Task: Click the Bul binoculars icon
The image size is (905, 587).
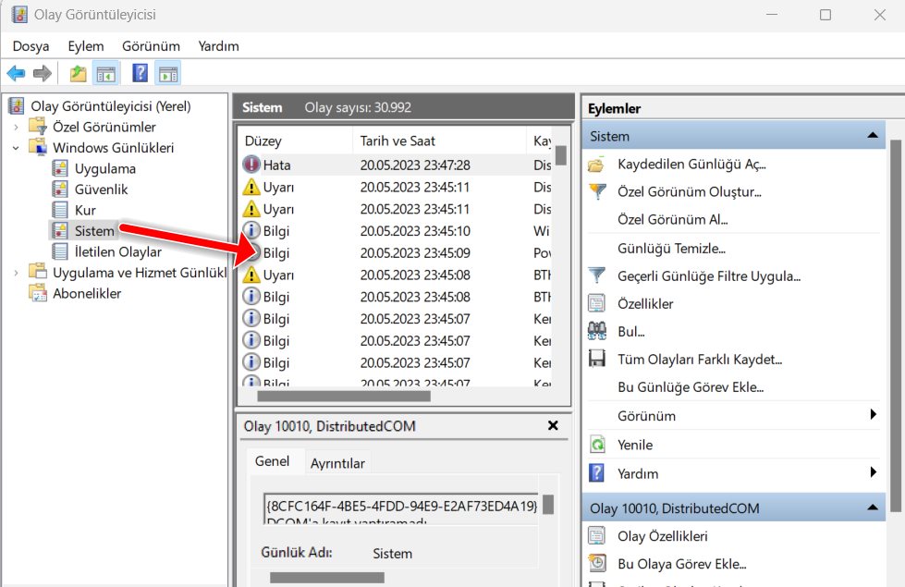Action: click(x=597, y=331)
